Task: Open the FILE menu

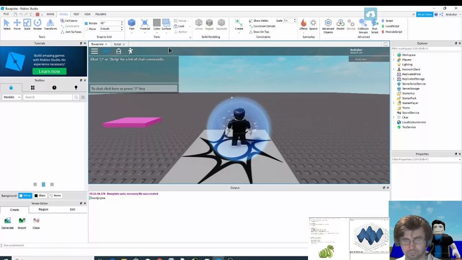Action: tap(6, 14)
